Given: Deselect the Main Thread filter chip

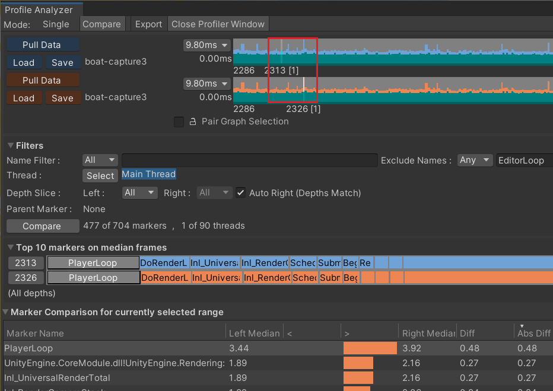Looking at the screenshot, I should coord(148,174).
